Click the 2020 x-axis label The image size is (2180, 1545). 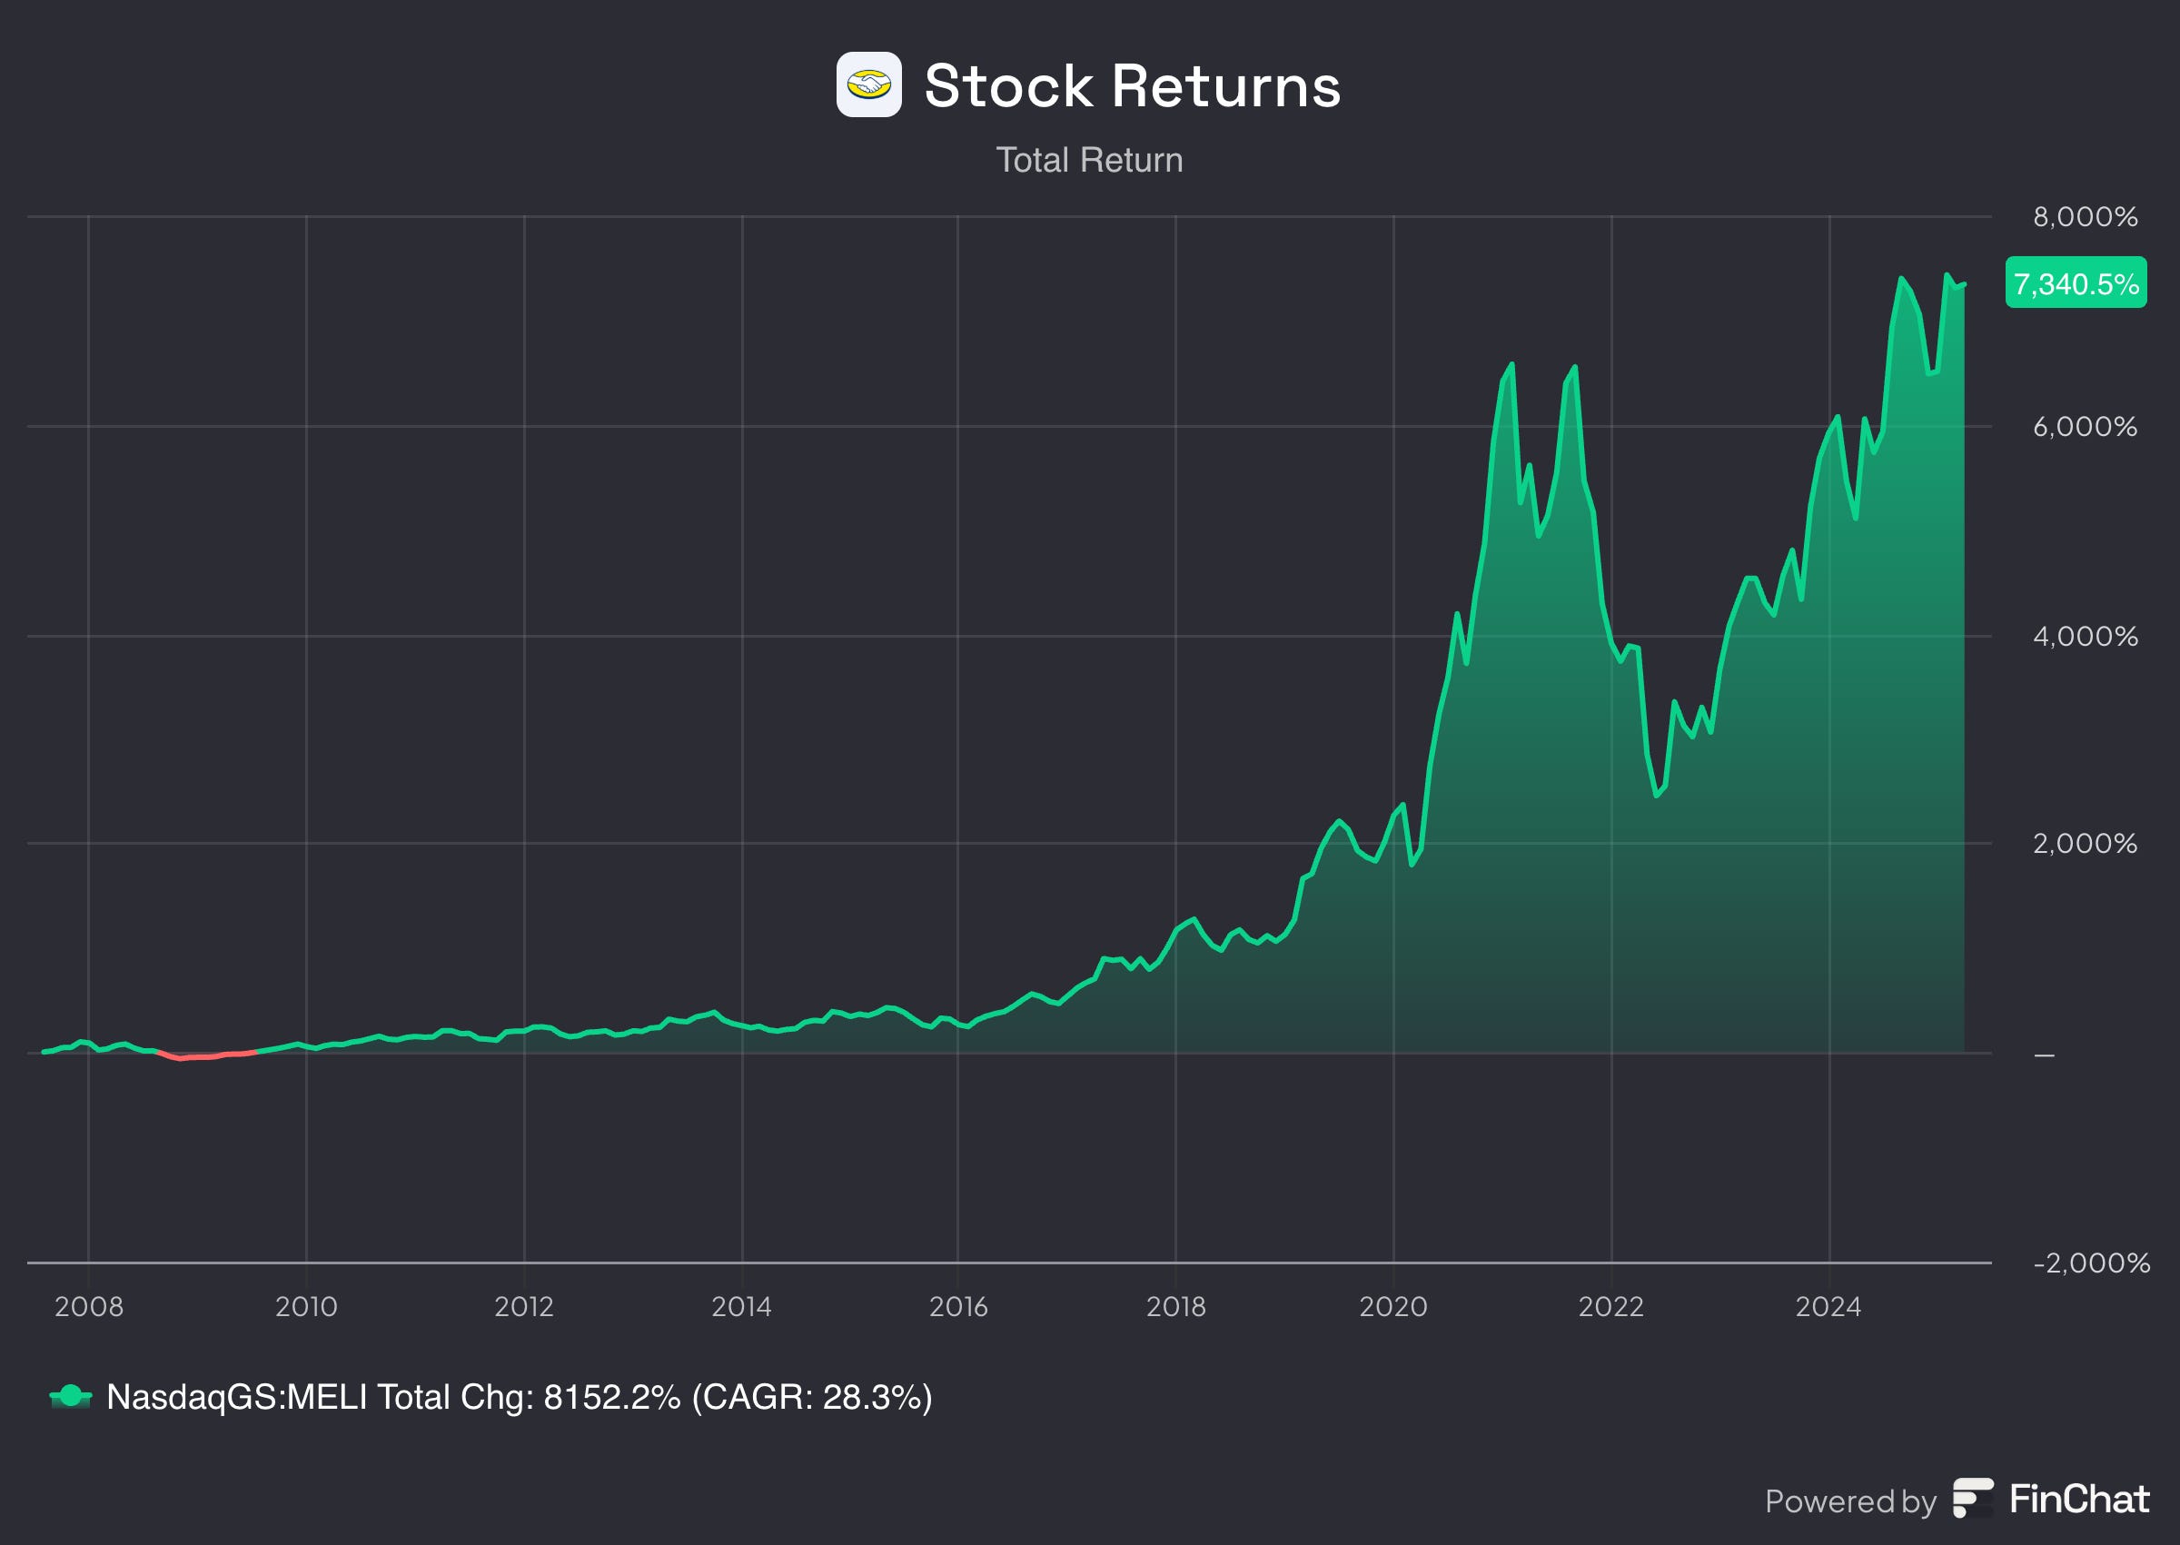pos(1392,1306)
